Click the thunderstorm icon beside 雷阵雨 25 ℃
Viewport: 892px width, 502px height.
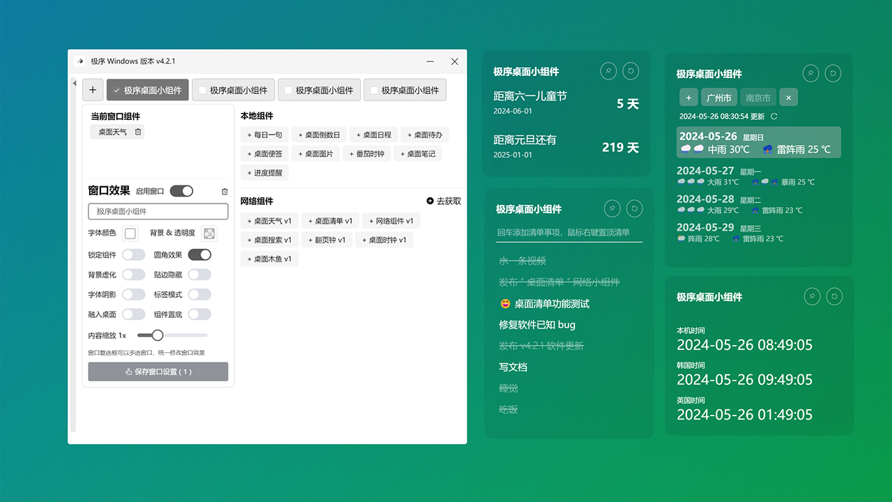(767, 149)
